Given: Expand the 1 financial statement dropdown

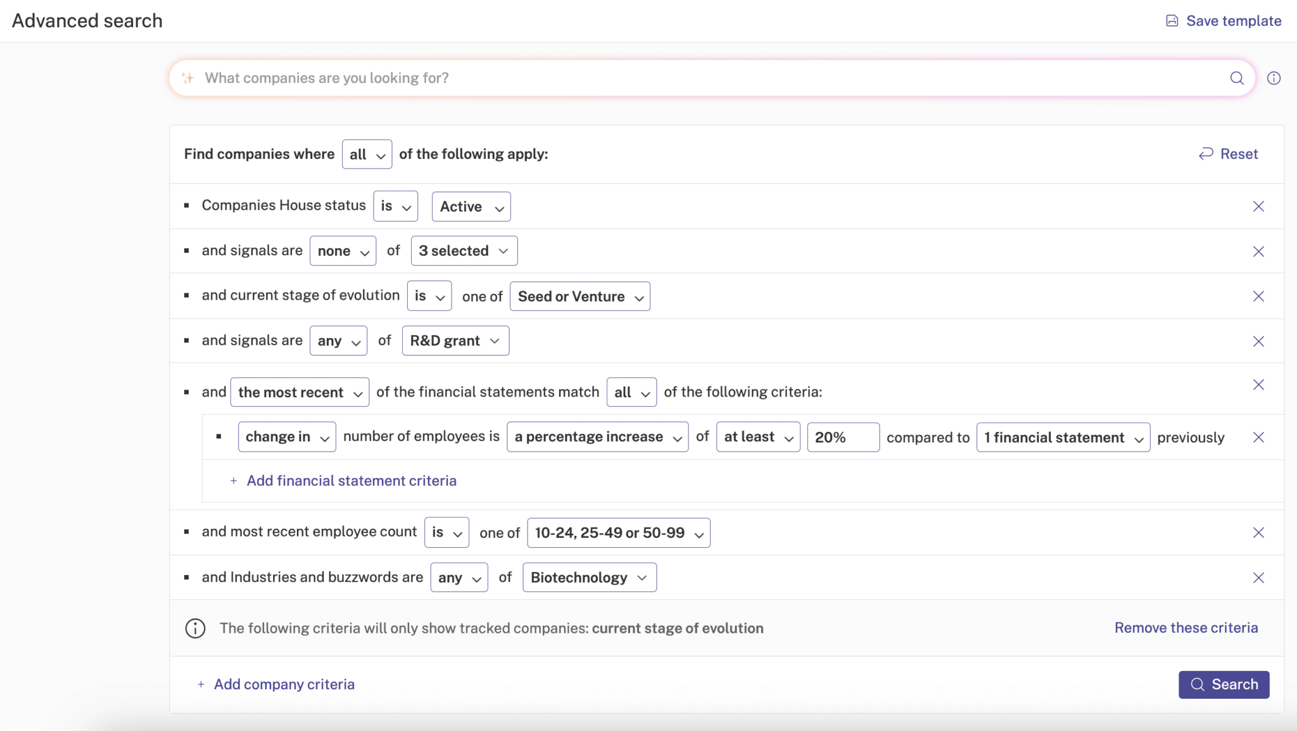Looking at the screenshot, I should point(1063,438).
